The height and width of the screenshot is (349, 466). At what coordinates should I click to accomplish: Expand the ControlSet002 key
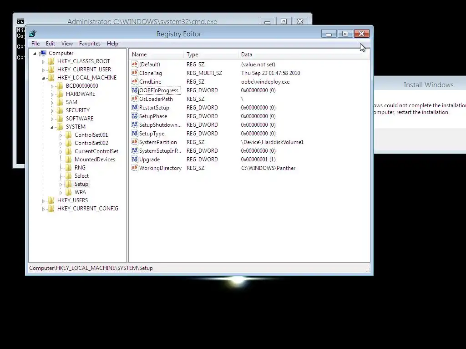pyautogui.click(x=61, y=144)
